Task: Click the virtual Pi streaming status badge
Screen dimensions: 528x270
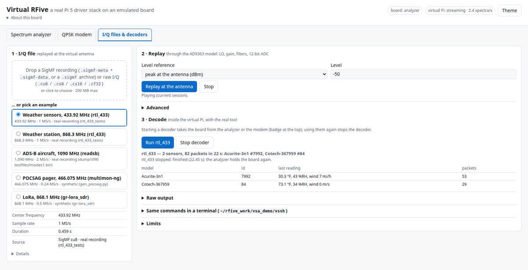Action: coord(459,11)
